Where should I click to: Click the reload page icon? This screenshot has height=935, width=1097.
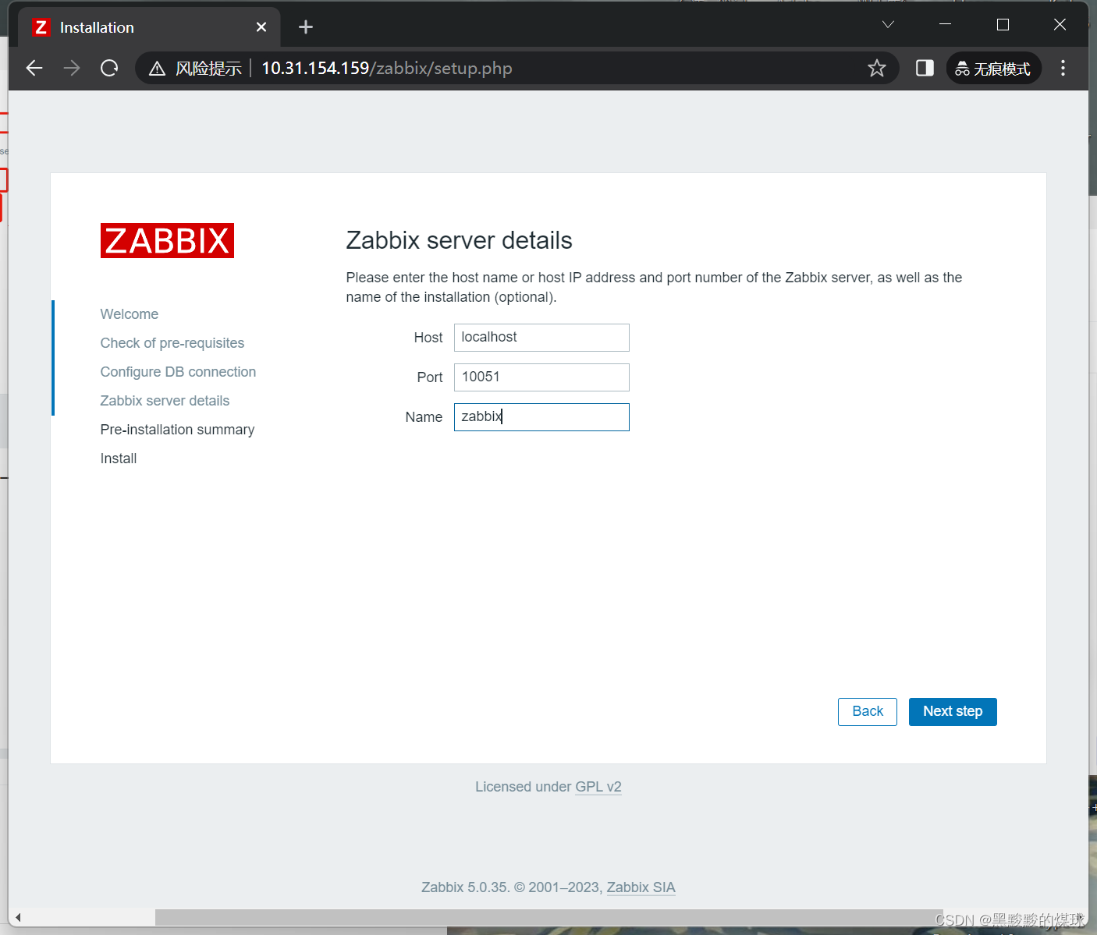(x=109, y=68)
